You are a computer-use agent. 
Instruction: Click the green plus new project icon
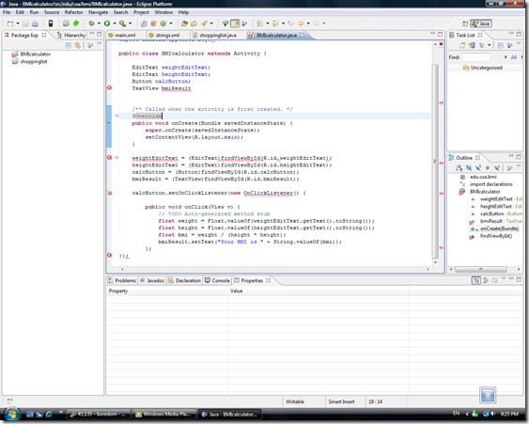[x=76, y=23]
